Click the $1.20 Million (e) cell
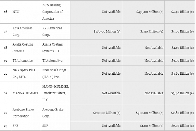Image resolution: width=196 pixels, height=131 pixels. 143,32
